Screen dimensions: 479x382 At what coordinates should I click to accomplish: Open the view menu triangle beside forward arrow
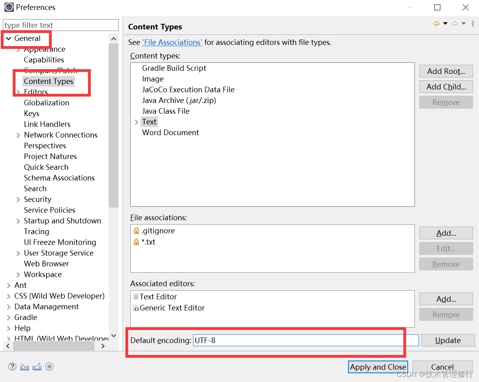tap(463, 24)
